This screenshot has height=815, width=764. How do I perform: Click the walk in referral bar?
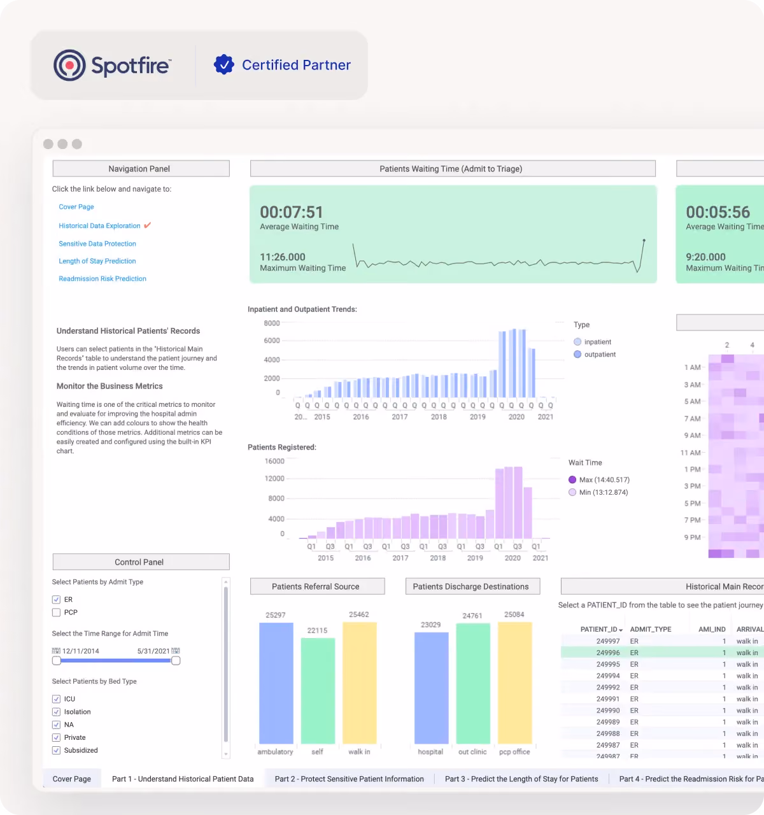[360, 683]
